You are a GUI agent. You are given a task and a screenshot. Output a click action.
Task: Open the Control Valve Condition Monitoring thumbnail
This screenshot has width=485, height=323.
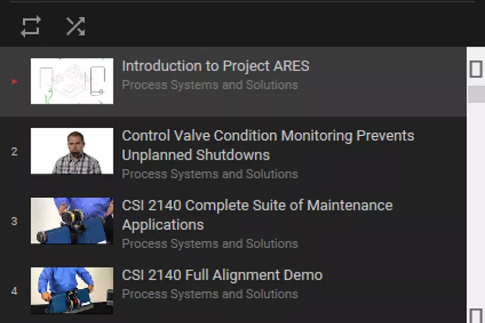pos(72,151)
